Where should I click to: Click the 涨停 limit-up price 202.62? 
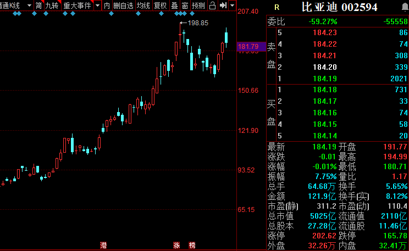coord(324,236)
